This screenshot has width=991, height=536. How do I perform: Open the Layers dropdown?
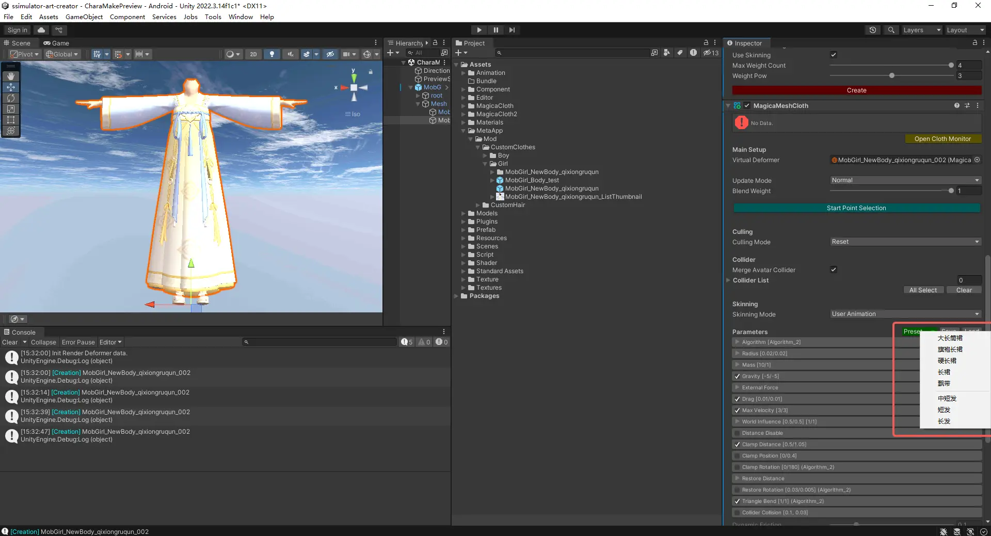[921, 30]
